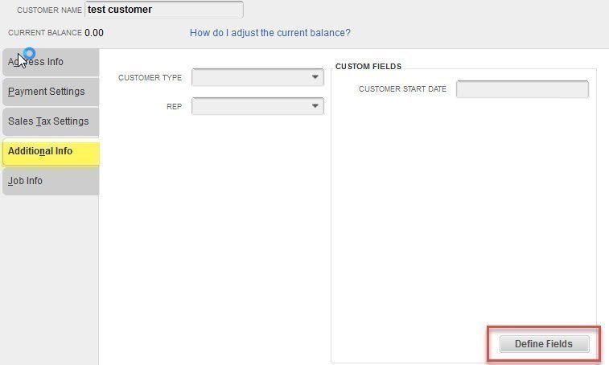
Task: Click the Customer Name input field
Action: (164, 10)
